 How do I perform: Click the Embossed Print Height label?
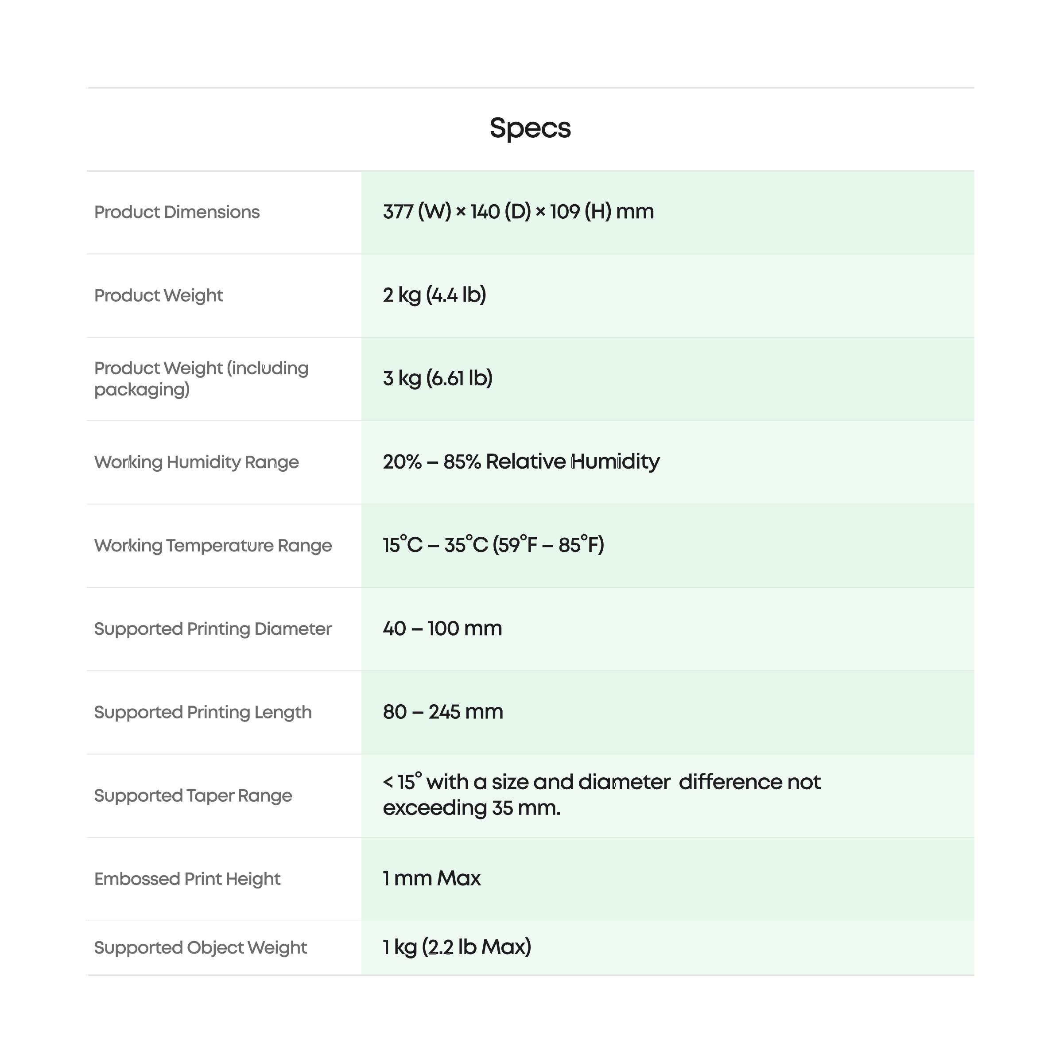pos(187,879)
